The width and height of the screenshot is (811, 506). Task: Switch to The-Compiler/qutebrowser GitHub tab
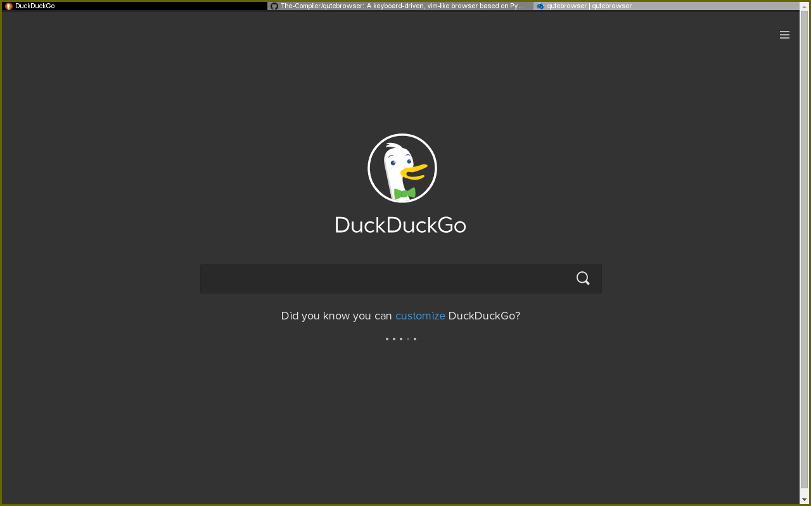click(x=400, y=6)
